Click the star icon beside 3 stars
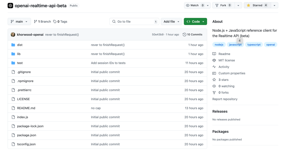 tap(214, 80)
